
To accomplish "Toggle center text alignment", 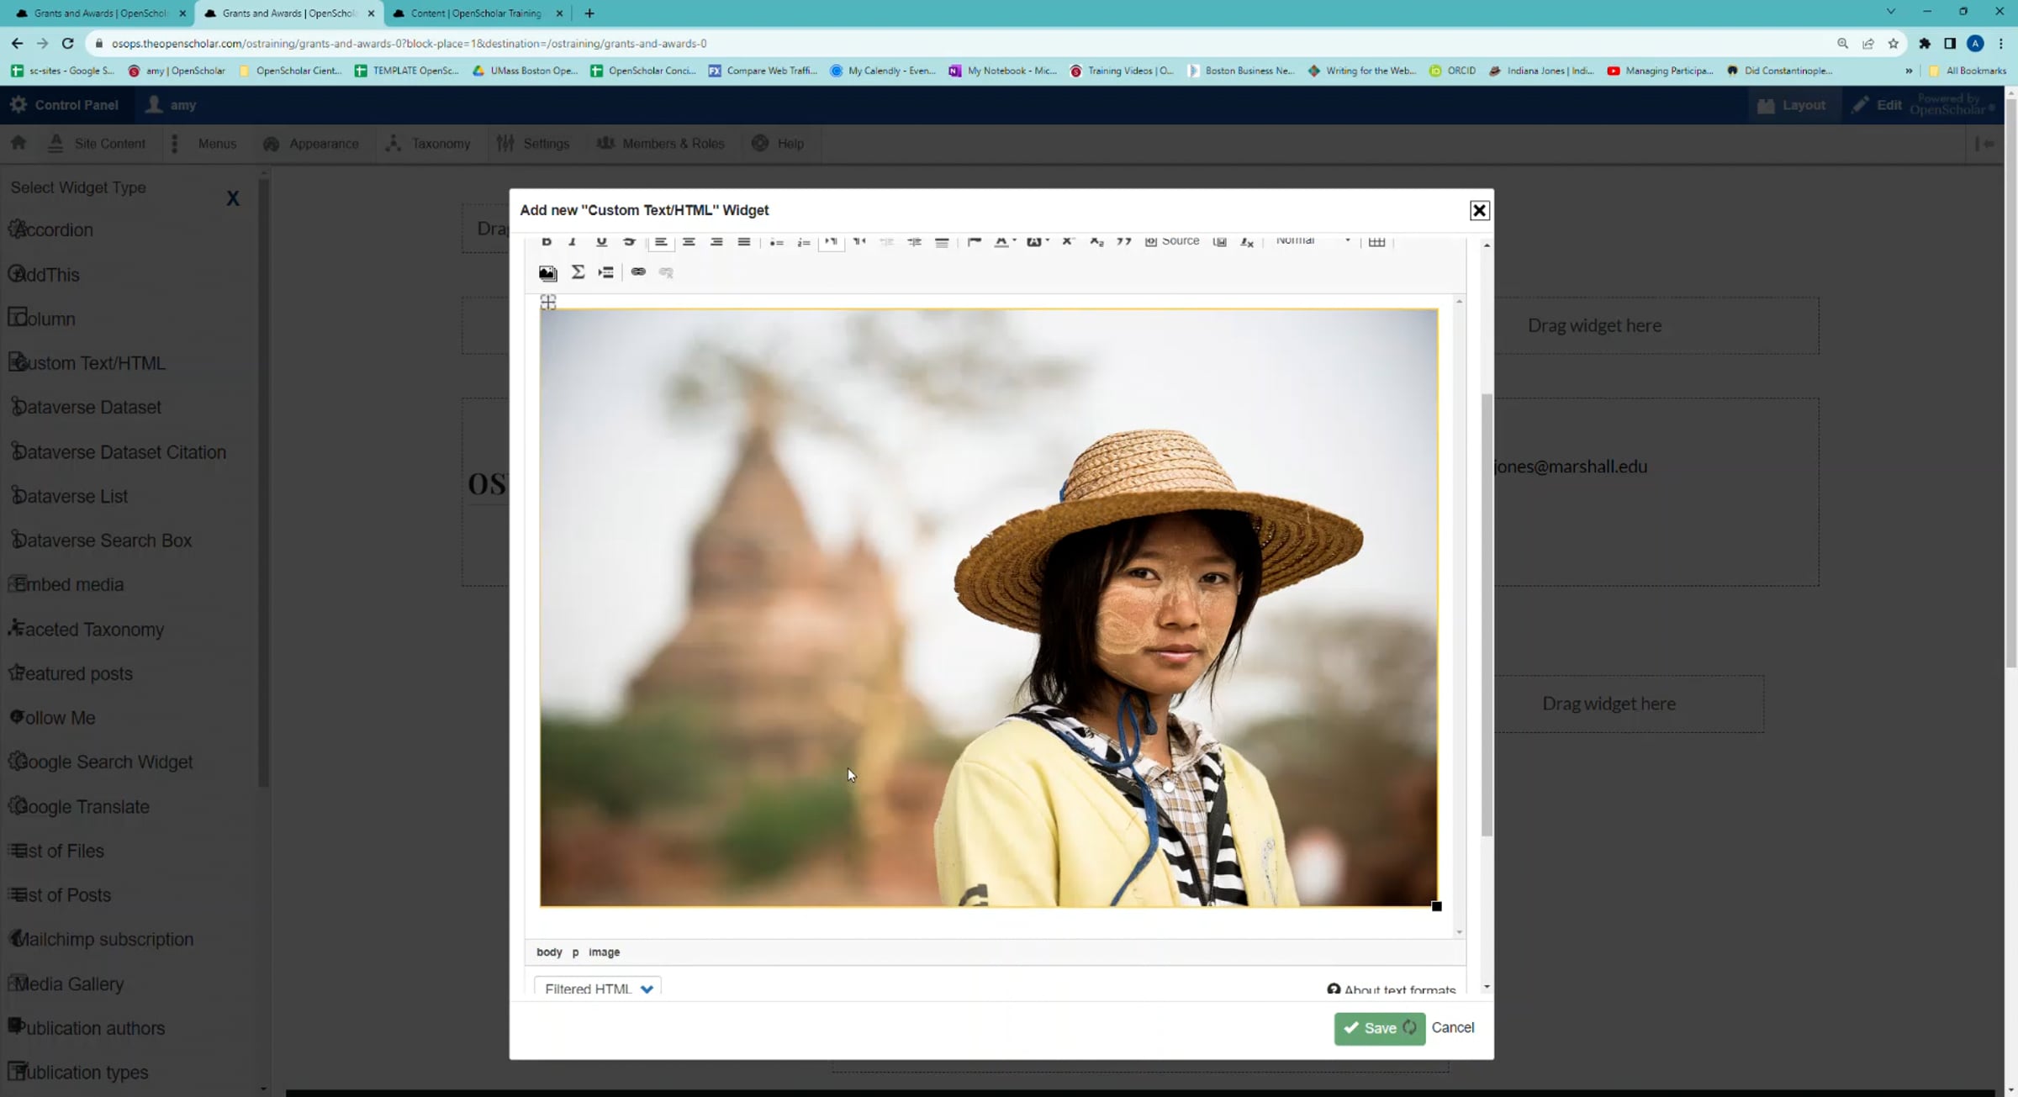I will [x=689, y=242].
